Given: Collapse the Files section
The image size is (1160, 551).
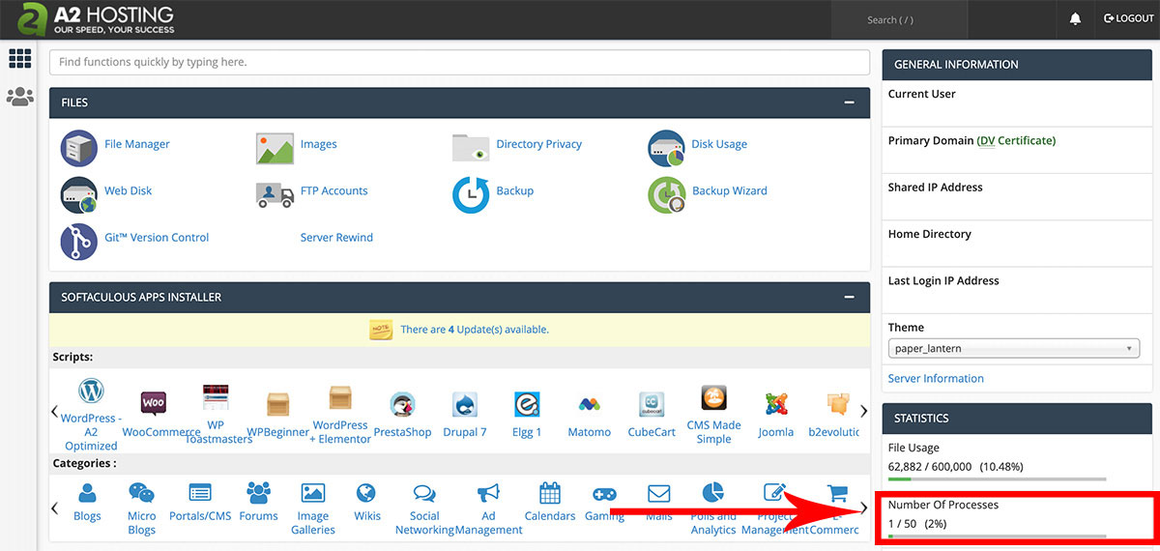Looking at the screenshot, I should pos(849,102).
